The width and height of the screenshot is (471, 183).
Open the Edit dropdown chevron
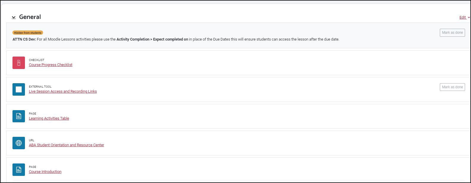[x=468, y=17]
